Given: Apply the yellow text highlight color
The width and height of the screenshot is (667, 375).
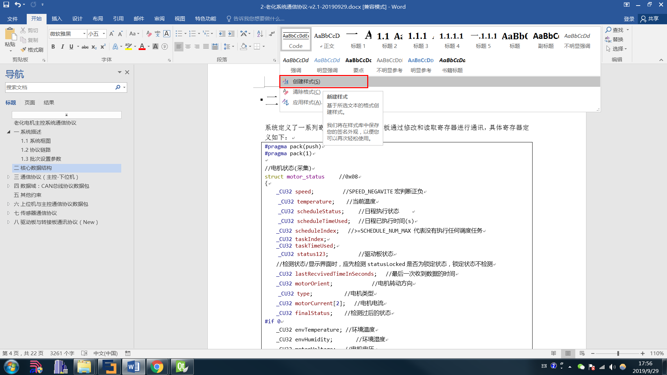Looking at the screenshot, I should (x=128, y=47).
